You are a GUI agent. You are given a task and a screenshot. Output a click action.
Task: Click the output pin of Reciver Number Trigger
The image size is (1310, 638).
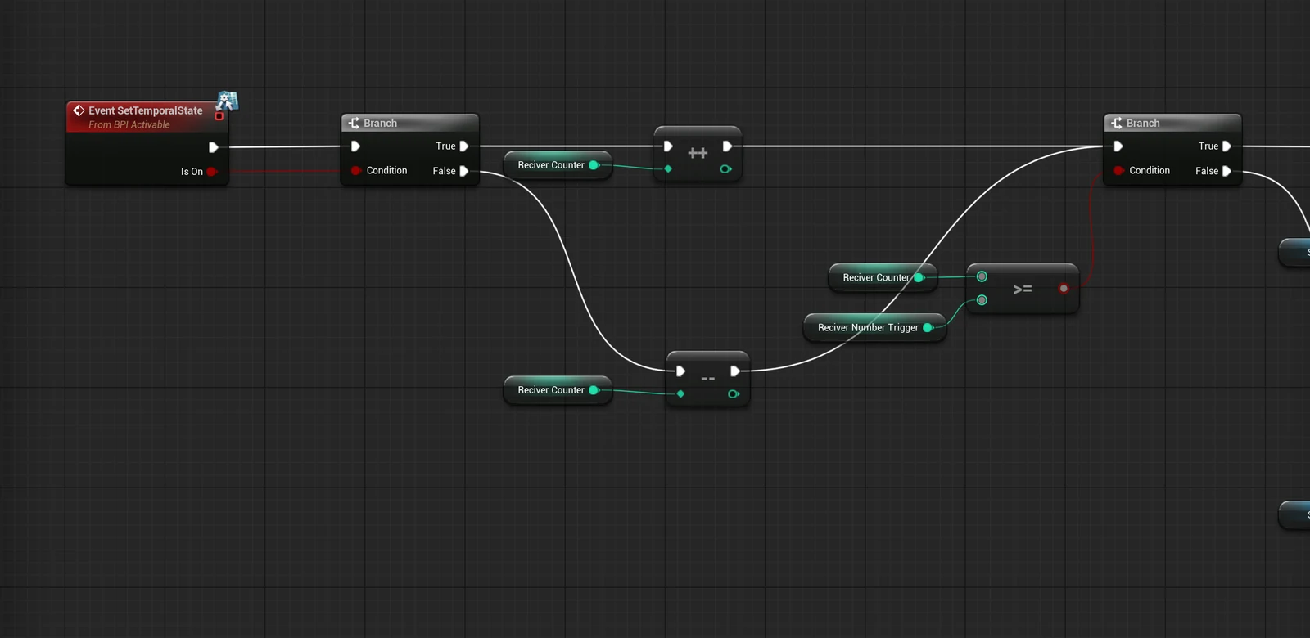[928, 328]
